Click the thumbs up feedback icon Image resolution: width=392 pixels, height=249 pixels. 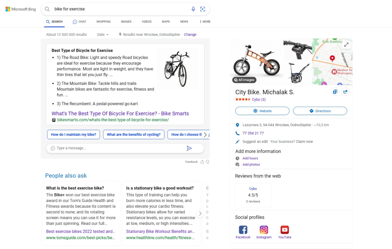[x=202, y=162]
